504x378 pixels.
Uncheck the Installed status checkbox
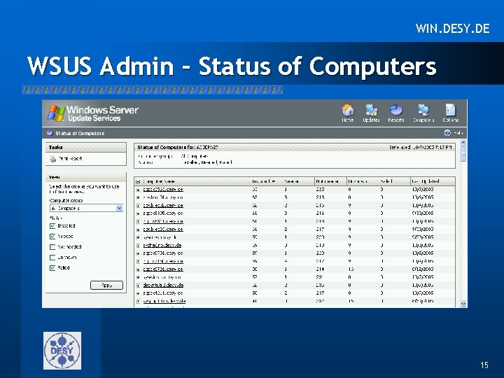click(x=52, y=226)
